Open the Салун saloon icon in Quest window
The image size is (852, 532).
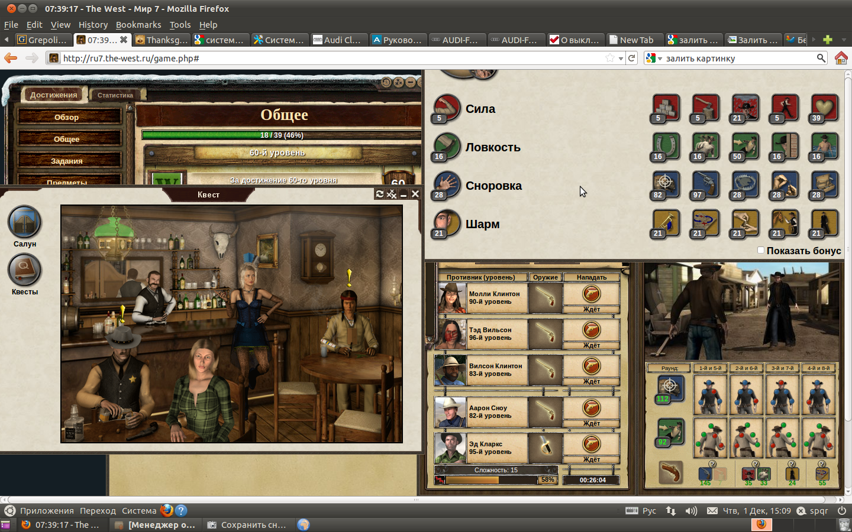click(24, 222)
